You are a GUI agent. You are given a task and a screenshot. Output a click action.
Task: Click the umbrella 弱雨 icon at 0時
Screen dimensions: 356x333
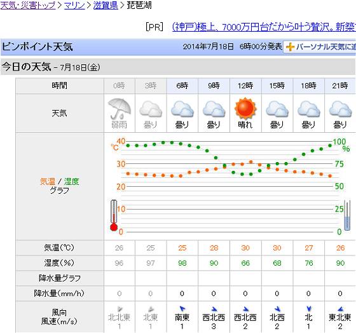click(120, 109)
